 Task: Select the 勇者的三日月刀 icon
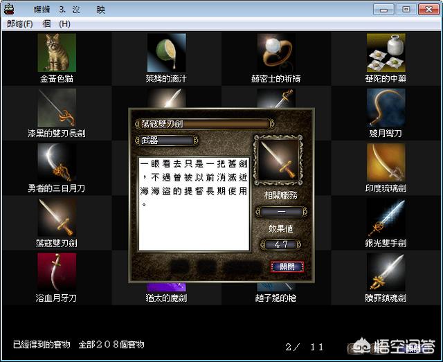click(57, 162)
